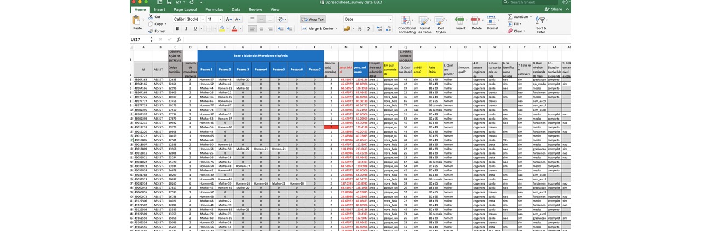
Task: Decrease the indent
Action: [x=281, y=29]
